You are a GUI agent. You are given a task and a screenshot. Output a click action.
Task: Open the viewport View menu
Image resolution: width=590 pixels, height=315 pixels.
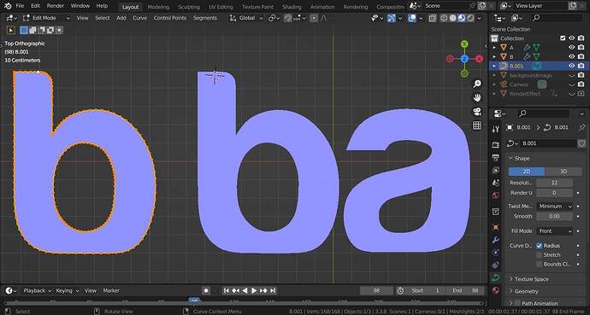(x=82, y=18)
